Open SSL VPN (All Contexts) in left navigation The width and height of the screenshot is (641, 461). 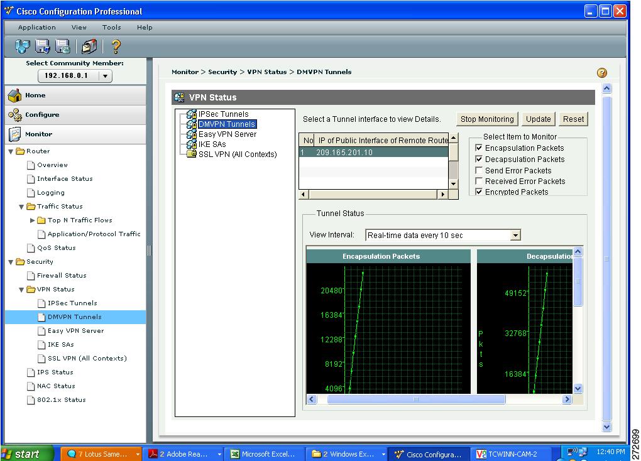(x=87, y=359)
